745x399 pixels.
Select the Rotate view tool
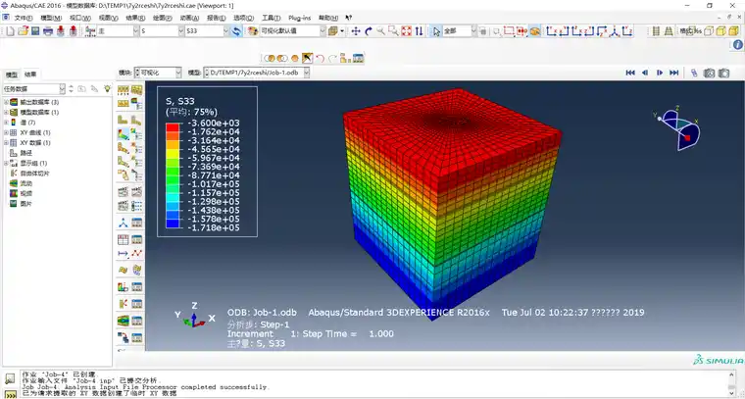[x=369, y=31]
